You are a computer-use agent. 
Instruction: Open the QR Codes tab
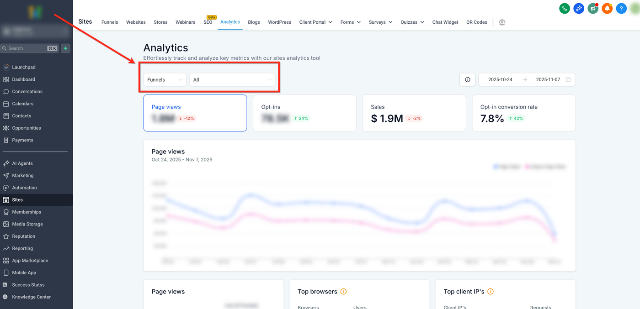coord(476,22)
